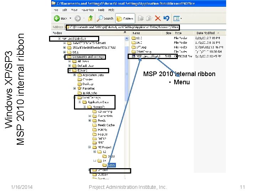Expand Edward's Application Data node

point(74,75)
